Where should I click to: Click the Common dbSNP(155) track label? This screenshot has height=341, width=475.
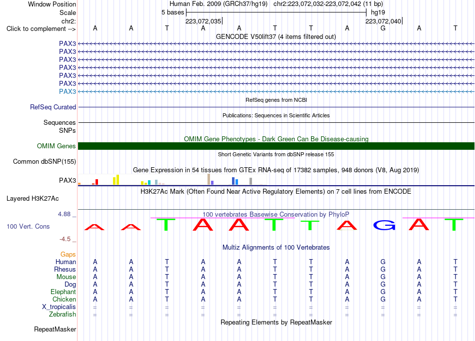coord(44,162)
